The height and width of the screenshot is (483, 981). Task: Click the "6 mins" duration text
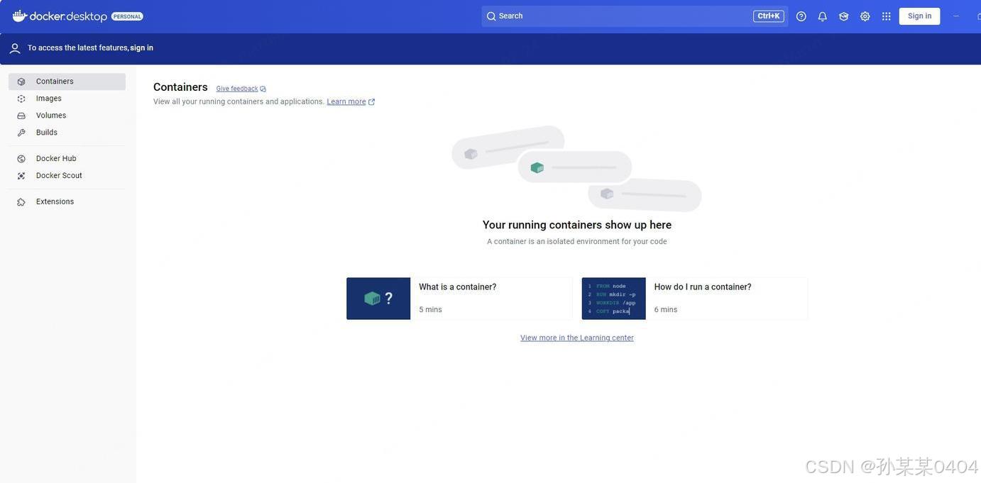(666, 310)
